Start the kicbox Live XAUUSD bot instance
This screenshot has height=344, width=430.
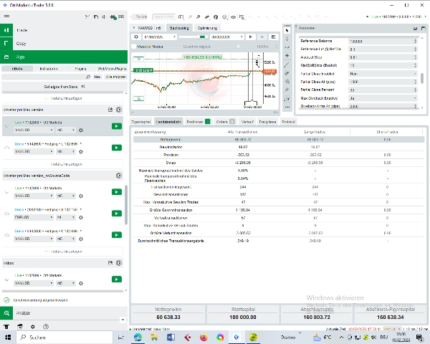coord(117,279)
